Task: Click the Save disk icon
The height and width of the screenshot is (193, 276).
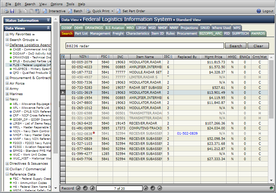Action: [x=12, y=11]
